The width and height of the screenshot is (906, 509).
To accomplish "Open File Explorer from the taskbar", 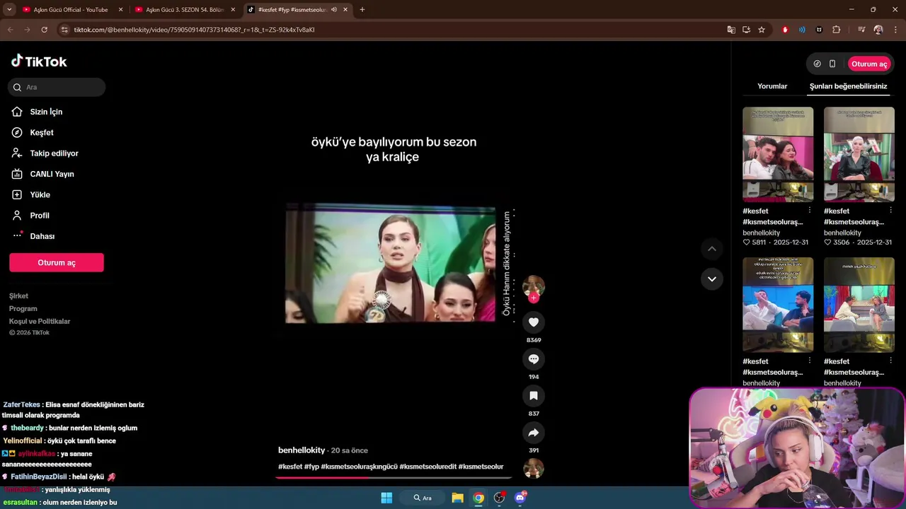I will click(x=458, y=498).
